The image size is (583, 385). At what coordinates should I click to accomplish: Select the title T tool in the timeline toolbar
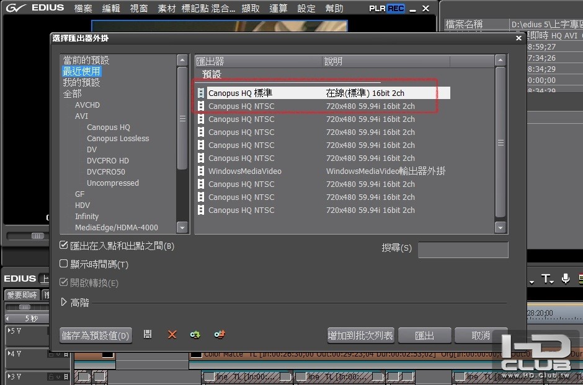coord(545,279)
